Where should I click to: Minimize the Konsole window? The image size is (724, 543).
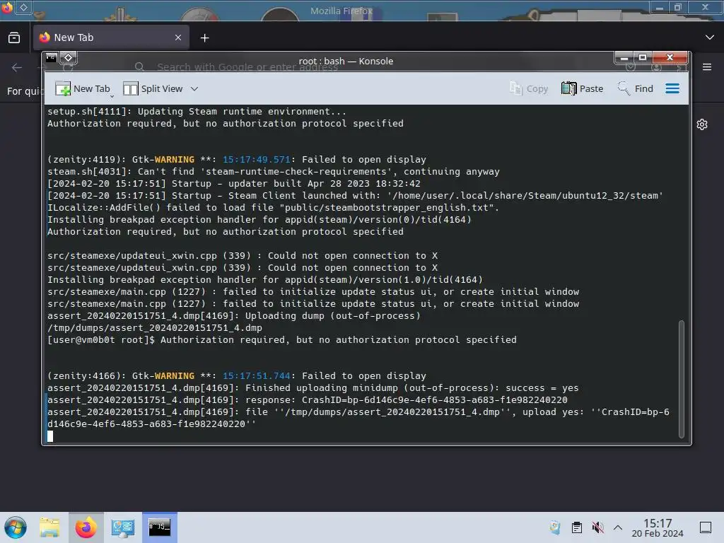click(x=624, y=58)
